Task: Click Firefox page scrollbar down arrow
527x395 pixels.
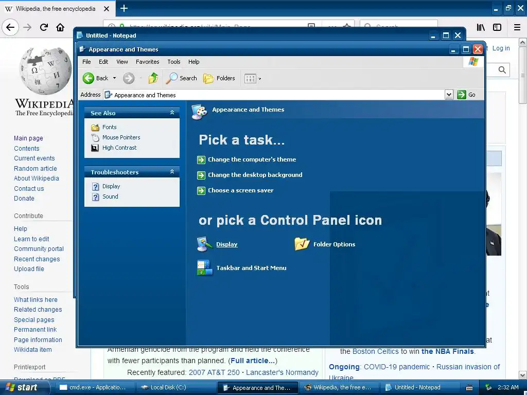Action: (x=523, y=375)
